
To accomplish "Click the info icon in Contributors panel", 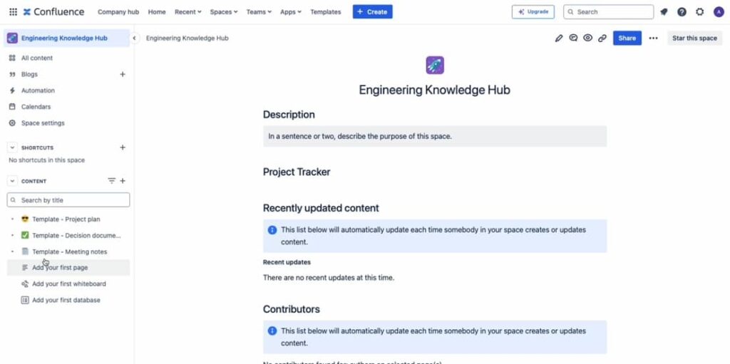I will coord(272,331).
